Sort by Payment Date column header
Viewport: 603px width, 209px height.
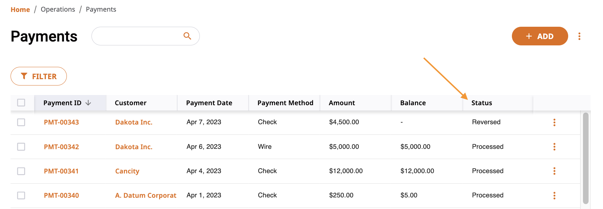coord(209,103)
